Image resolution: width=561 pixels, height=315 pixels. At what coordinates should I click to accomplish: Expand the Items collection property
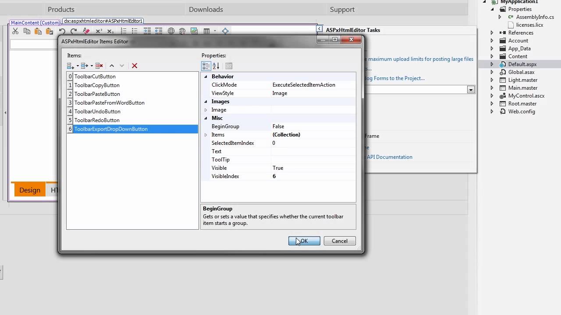point(206,135)
